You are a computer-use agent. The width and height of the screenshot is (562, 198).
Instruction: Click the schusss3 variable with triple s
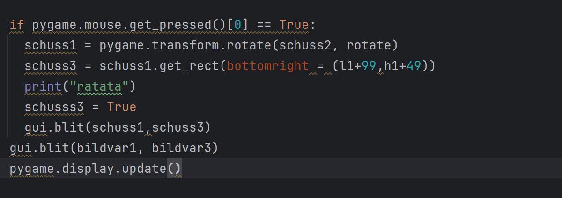(x=54, y=107)
